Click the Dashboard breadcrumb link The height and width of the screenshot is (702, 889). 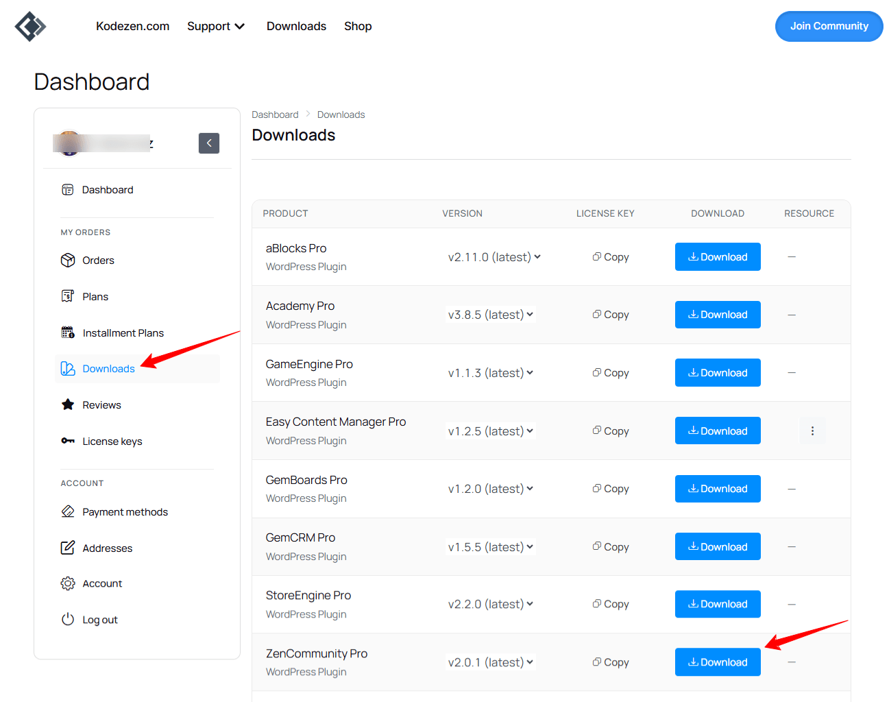(x=275, y=114)
